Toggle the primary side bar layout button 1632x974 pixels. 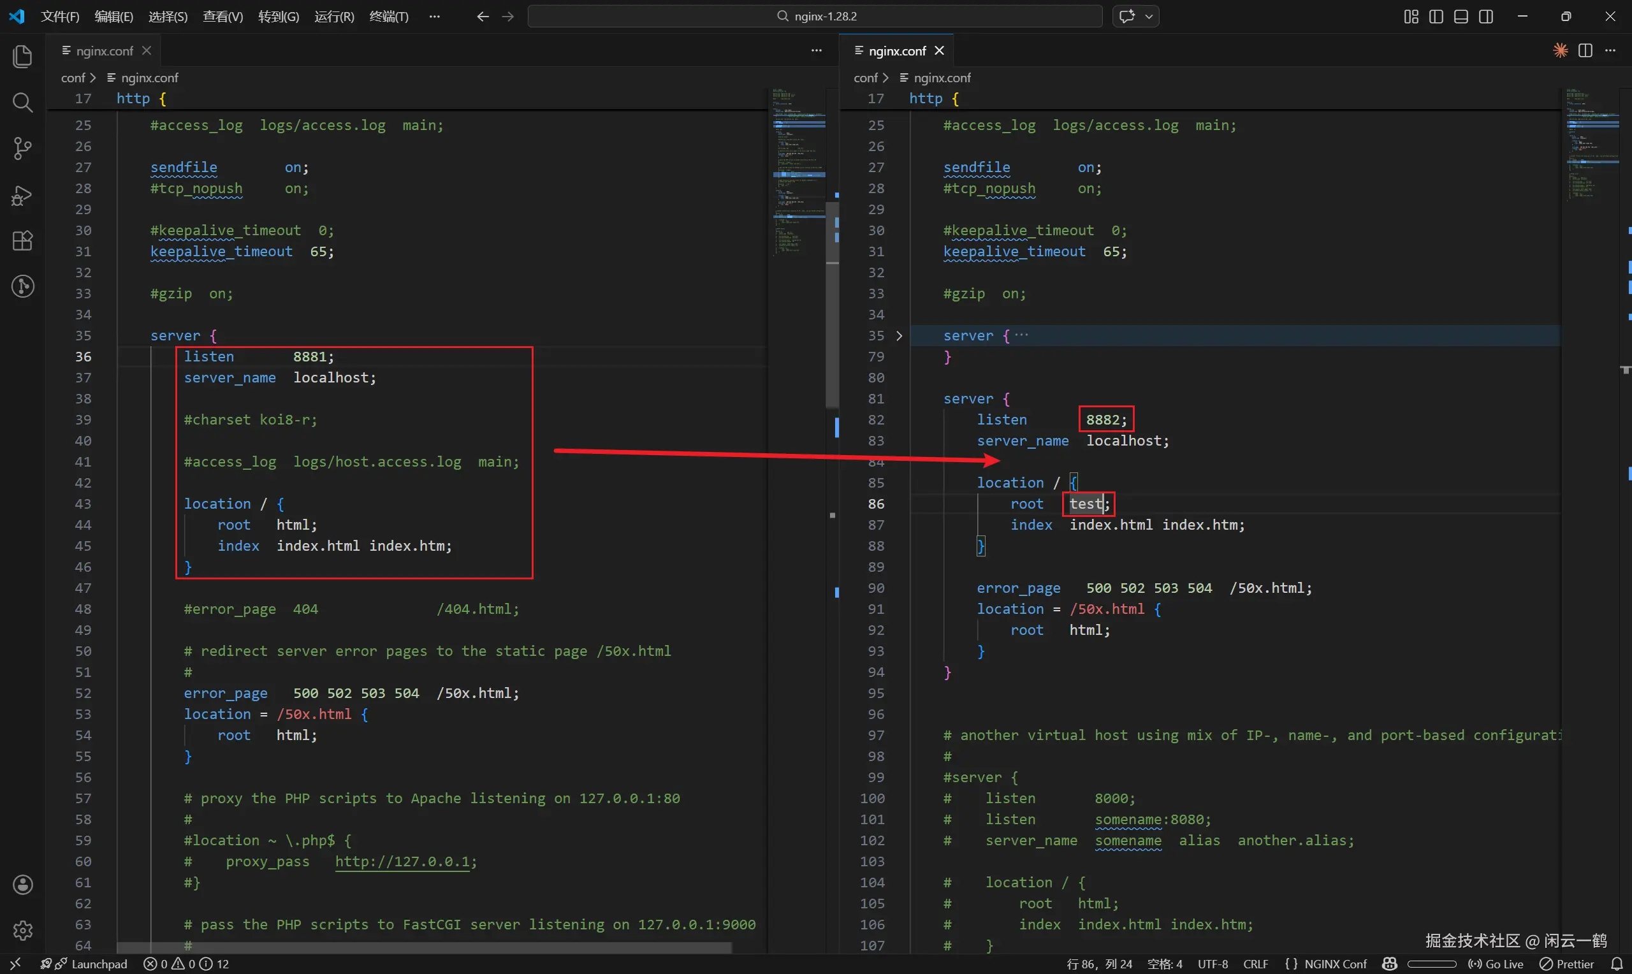click(x=1436, y=17)
